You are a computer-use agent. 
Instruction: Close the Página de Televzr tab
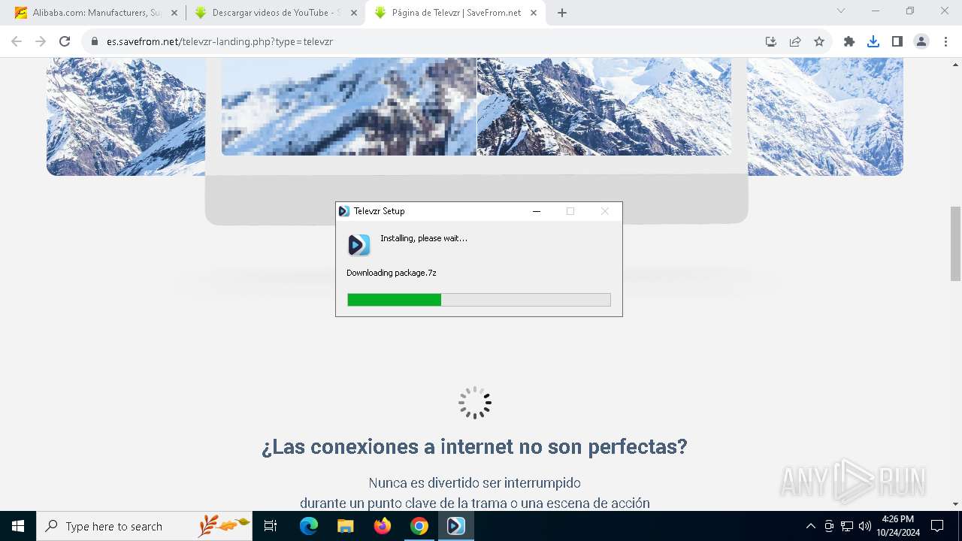click(533, 13)
